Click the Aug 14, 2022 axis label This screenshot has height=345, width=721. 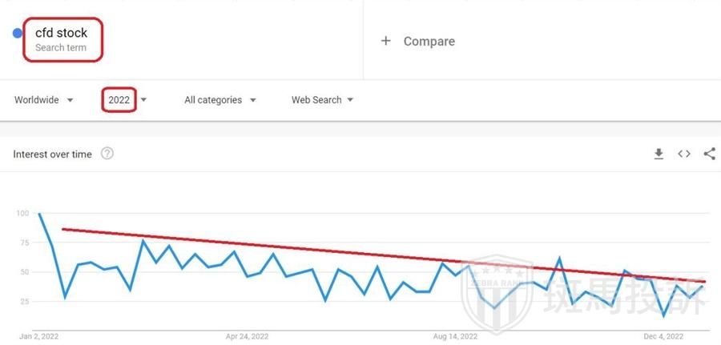[454, 336]
